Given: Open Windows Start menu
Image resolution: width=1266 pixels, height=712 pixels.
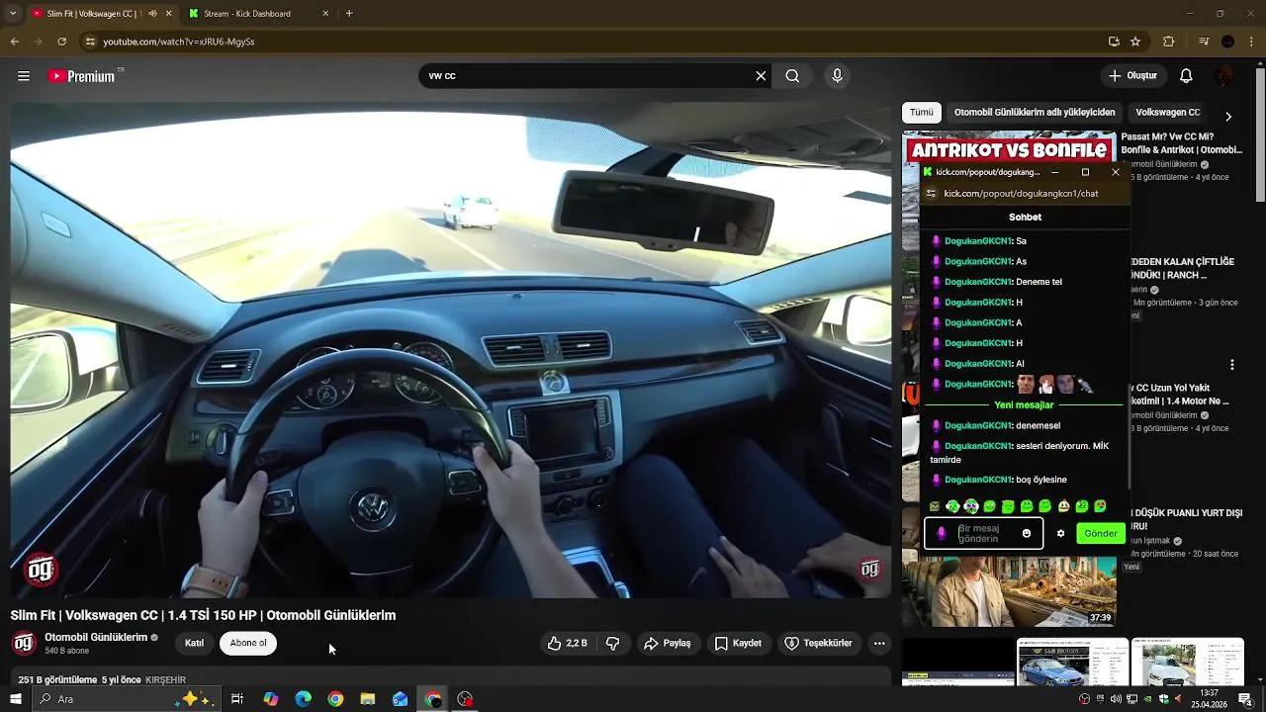Looking at the screenshot, I should coord(15,699).
